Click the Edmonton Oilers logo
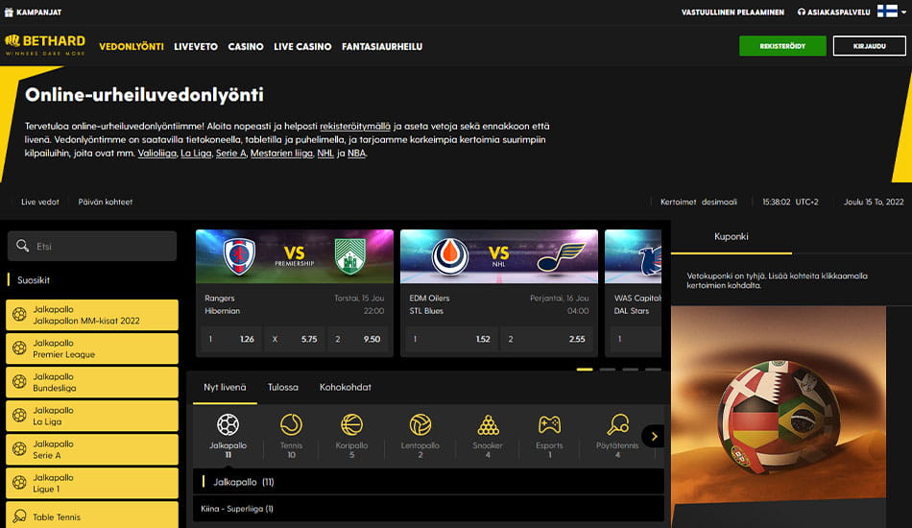The width and height of the screenshot is (912, 528). 450,256
